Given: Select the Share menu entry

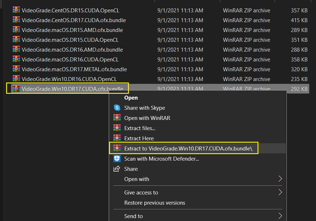Looking at the screenshot, I should point(131,169).
